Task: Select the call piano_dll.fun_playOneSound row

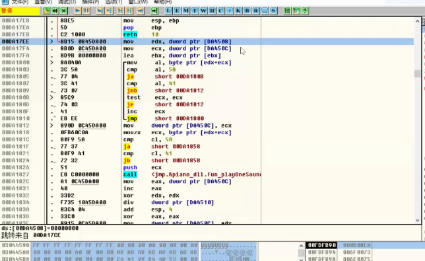Action: pyautogui.click(x=207, y=174)
